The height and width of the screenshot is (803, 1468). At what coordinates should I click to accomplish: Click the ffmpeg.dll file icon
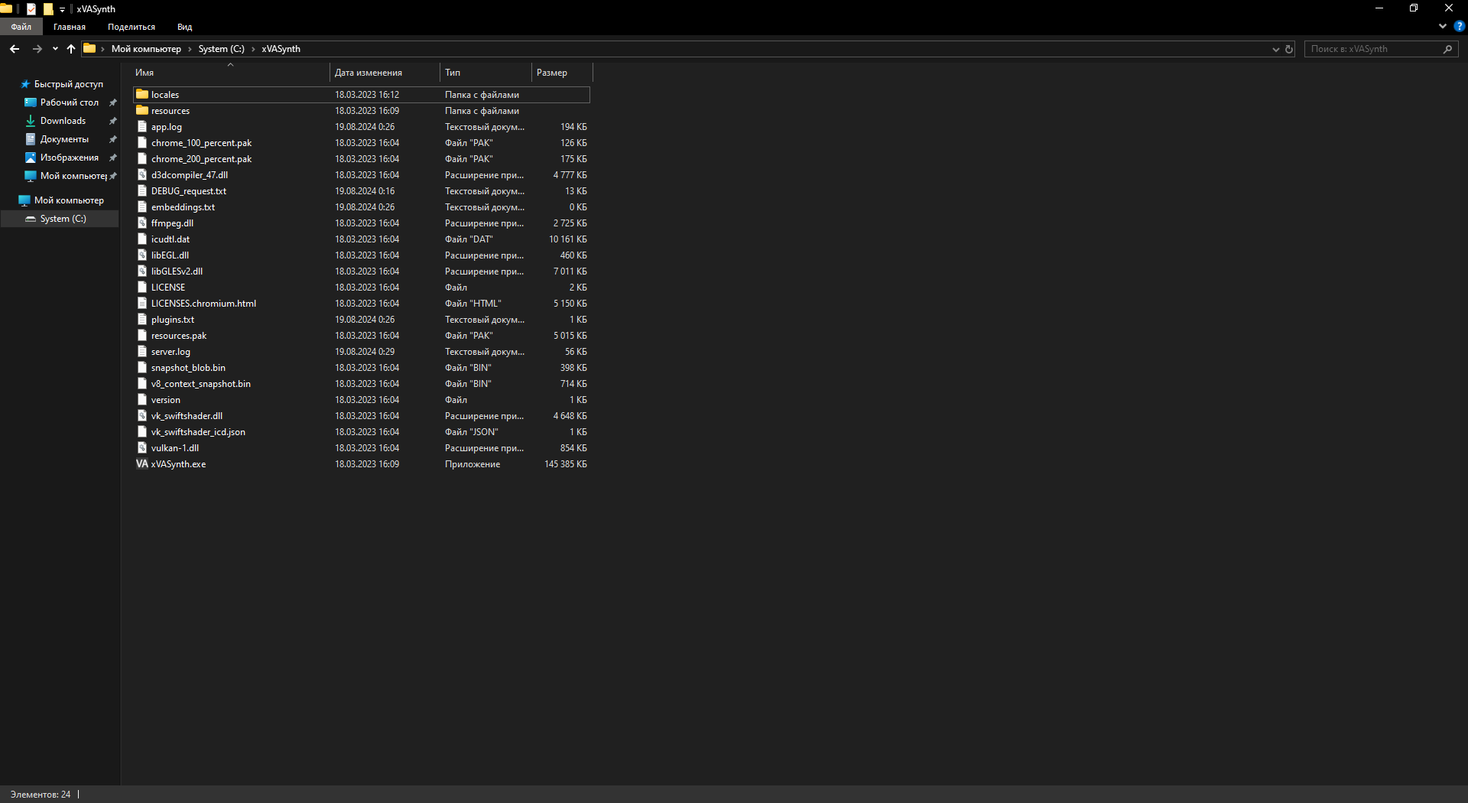[142, 223]
